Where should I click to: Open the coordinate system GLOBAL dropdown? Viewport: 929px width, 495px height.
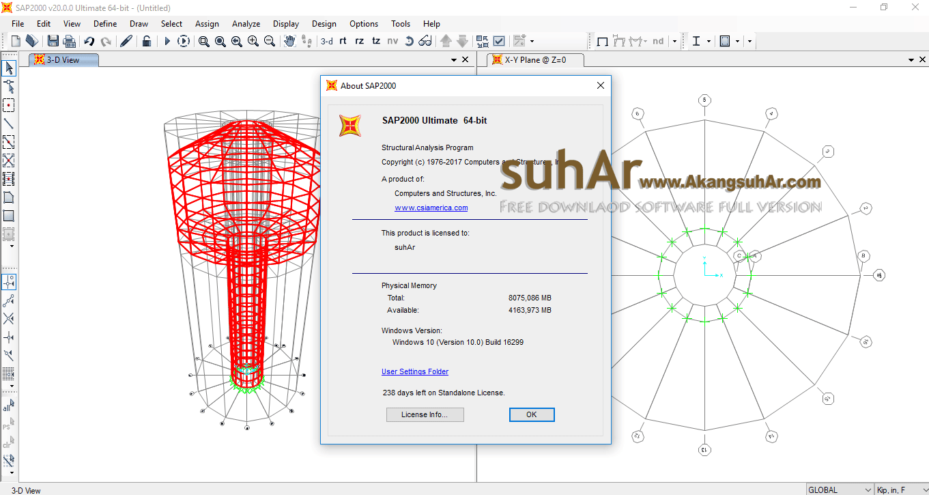839,490
